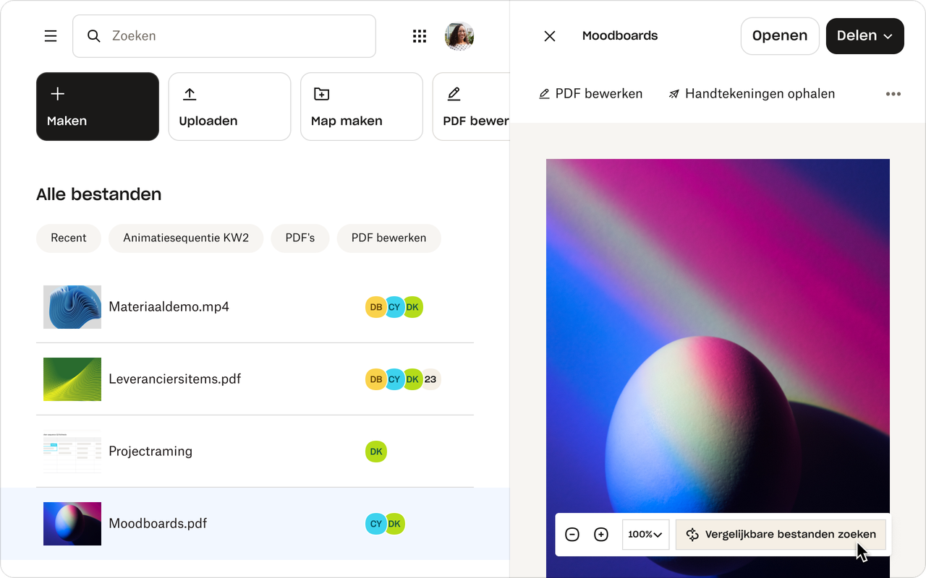
Task: Open Projectraming from the file list
Action: tap(150, 451)
